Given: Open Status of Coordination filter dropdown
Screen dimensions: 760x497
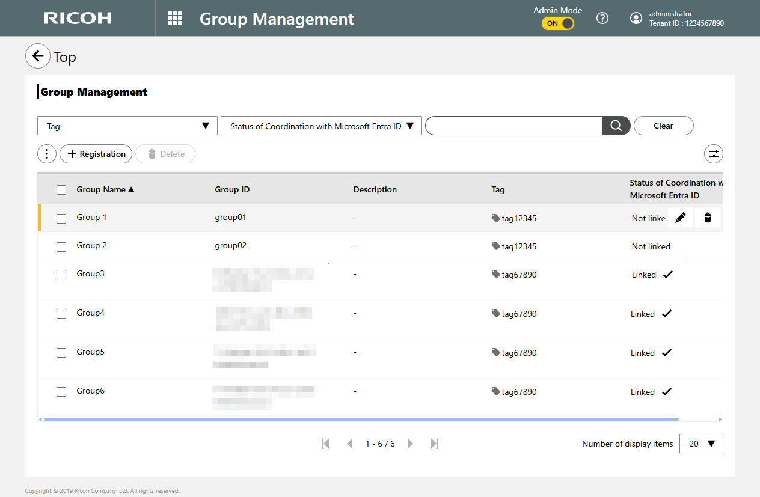Looking at the screenshot, I should tap(321, 126).
